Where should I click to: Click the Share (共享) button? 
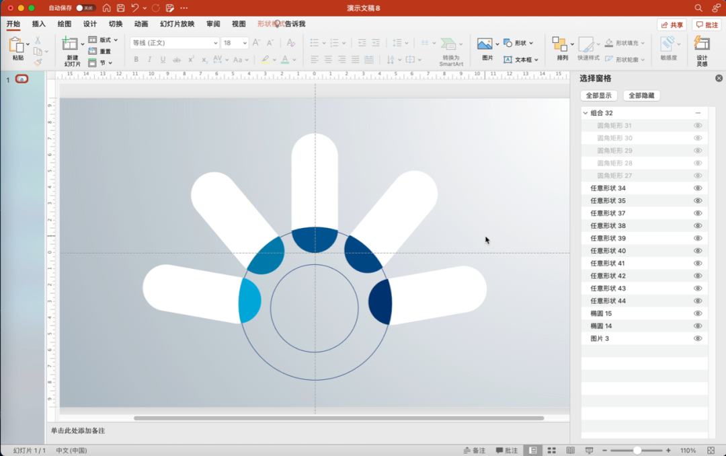pos(672,25)
